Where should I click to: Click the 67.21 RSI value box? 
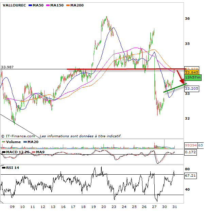click(189, 176)
